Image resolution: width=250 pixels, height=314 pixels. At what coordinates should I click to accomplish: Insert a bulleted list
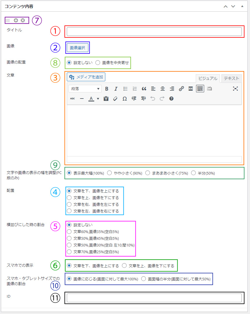pyautogui.click(x=125, y=89)
